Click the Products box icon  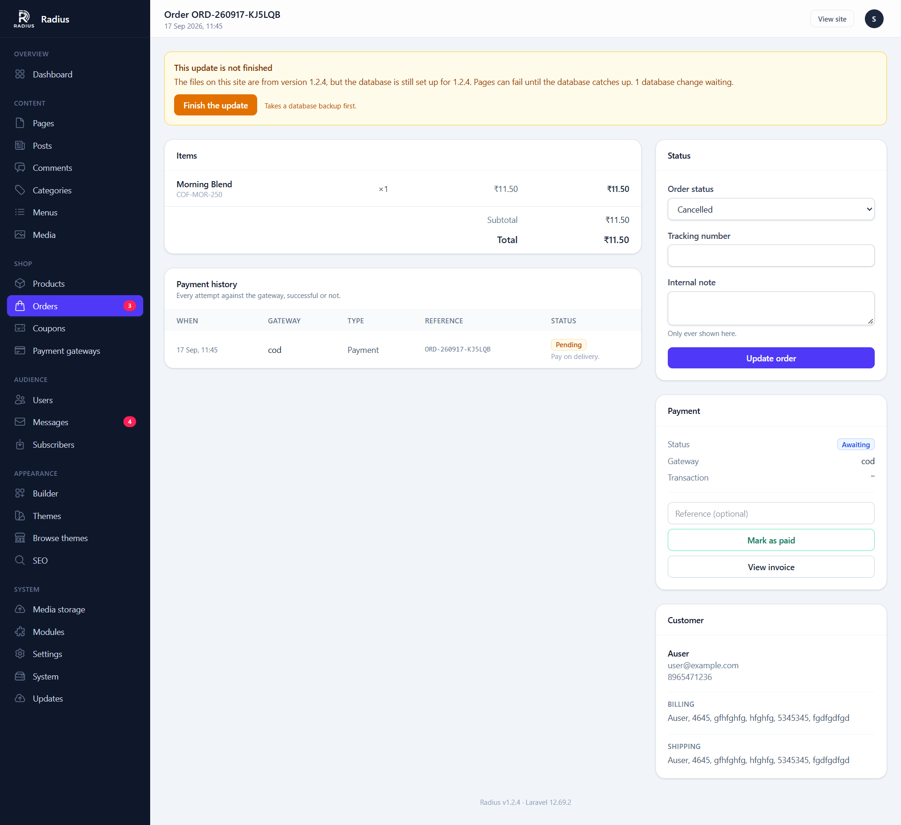20,283
